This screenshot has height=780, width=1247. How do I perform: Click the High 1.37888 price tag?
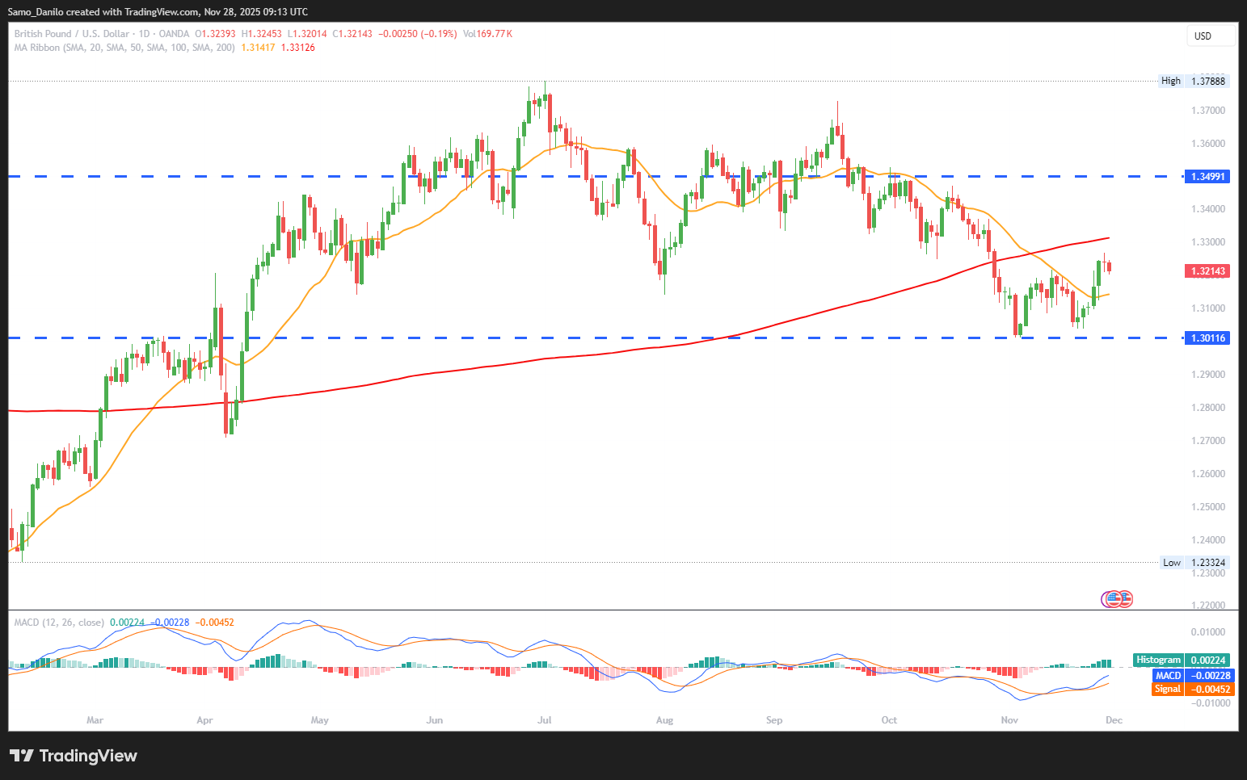tap(1194, 81)
